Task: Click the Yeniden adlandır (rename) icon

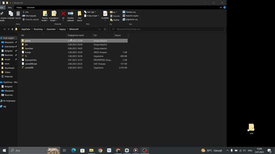Action: (70, 13)
